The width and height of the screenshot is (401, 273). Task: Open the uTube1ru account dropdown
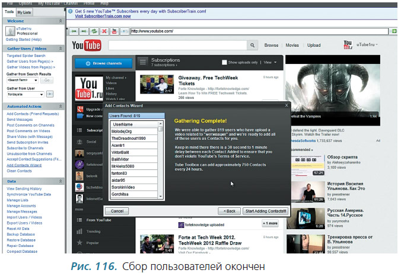pos(367,44)
